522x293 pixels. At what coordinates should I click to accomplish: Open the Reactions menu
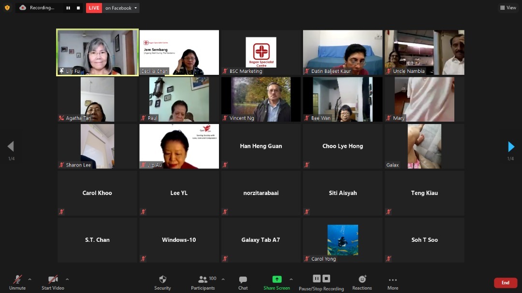click(x=362, y=279)
